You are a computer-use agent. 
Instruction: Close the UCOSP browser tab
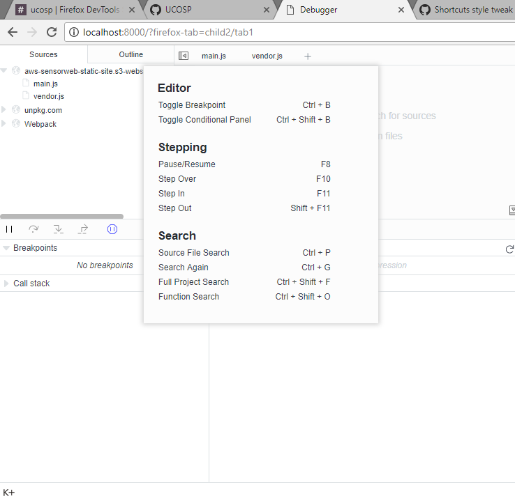267,10
